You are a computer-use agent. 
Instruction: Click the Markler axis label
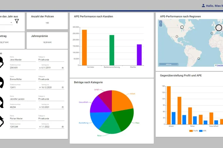pos(133,67)
